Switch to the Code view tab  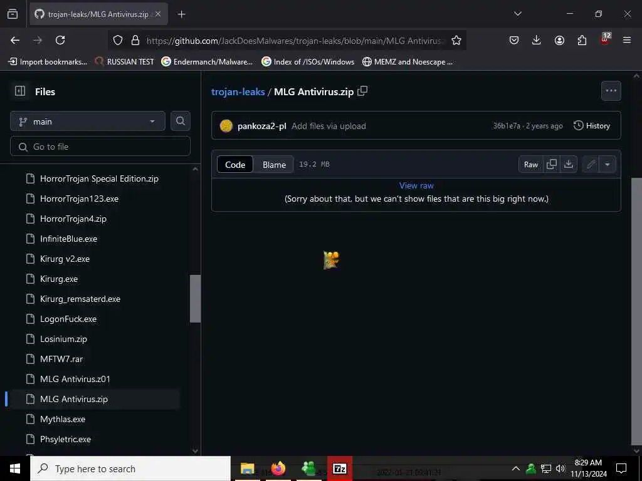click(x=235, y=165)
